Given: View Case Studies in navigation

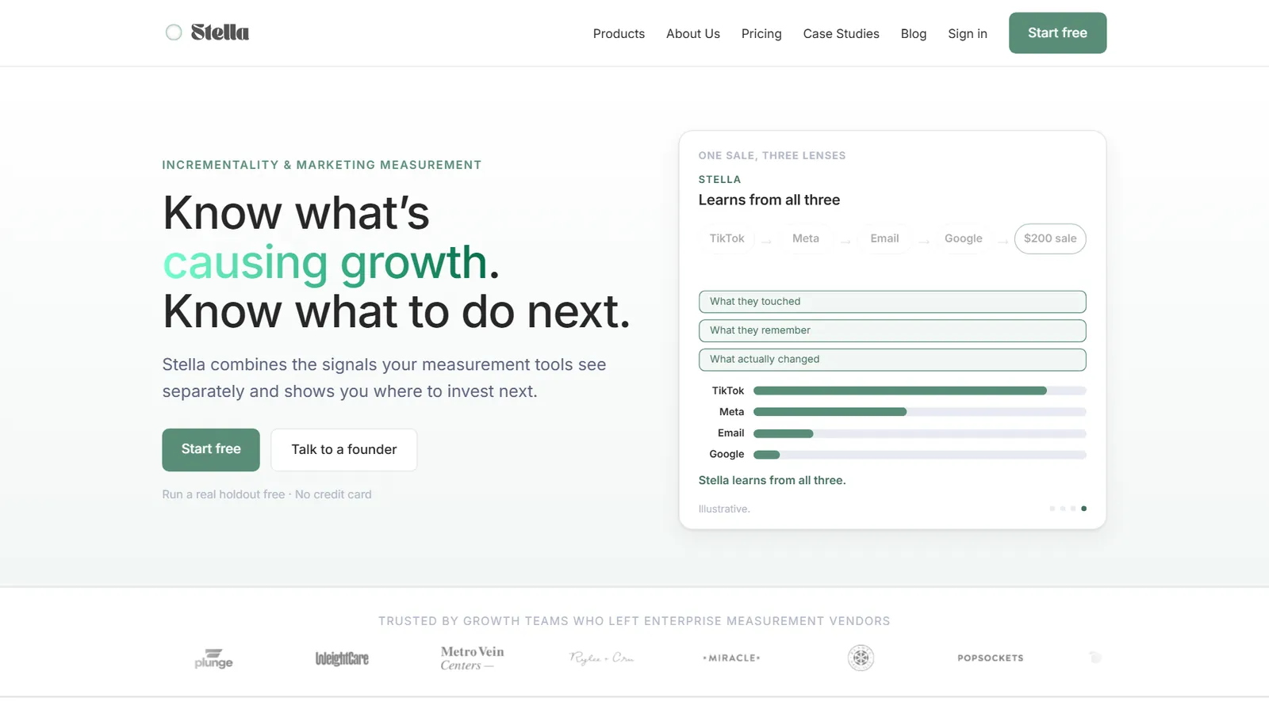Looking at the screenshot, I should (x=841, y=33).
